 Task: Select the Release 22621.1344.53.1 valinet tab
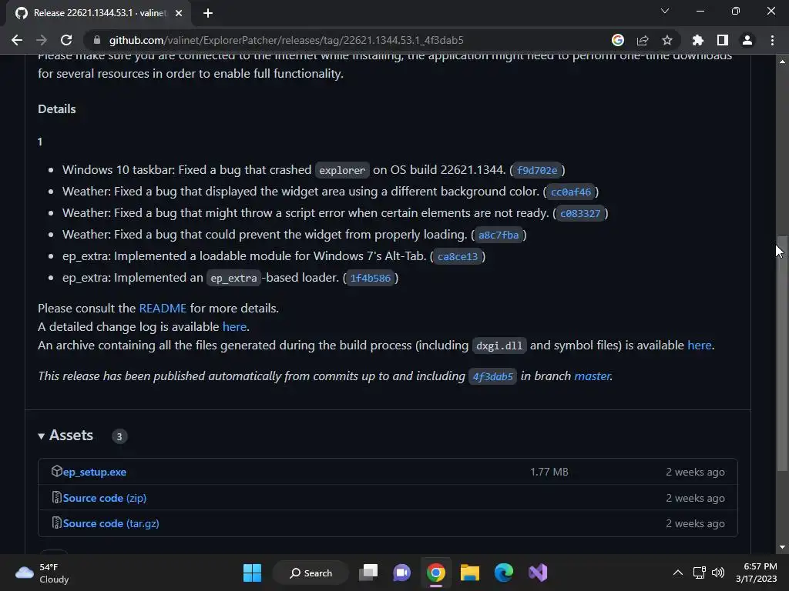98,13
